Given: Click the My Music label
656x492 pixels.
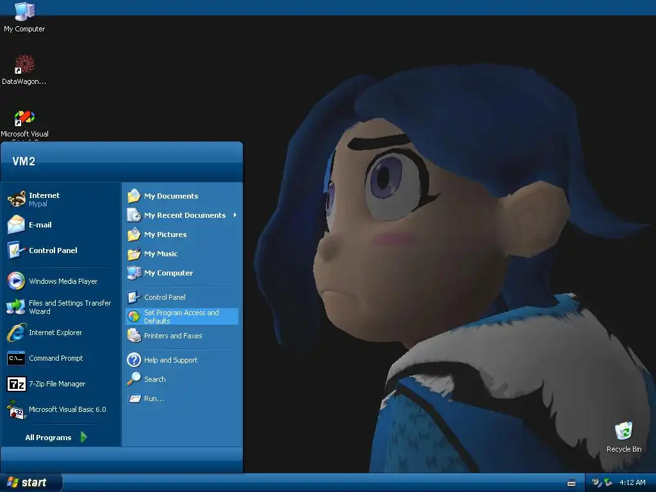Looking at the screenshot, I should 161,254.
